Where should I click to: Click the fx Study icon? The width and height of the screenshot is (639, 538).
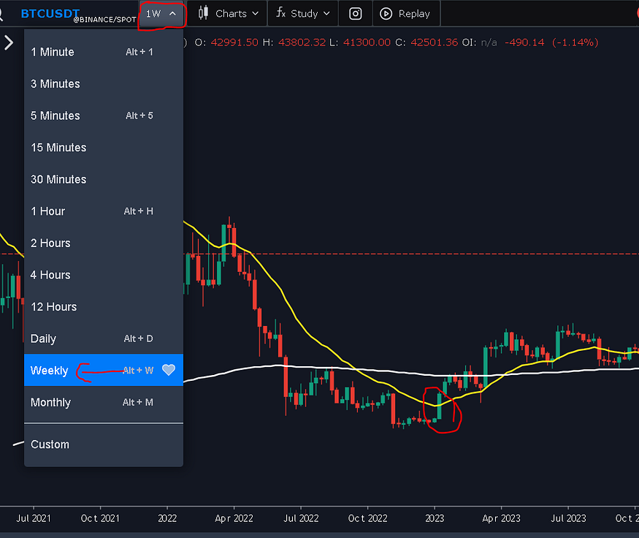point(280,12)
